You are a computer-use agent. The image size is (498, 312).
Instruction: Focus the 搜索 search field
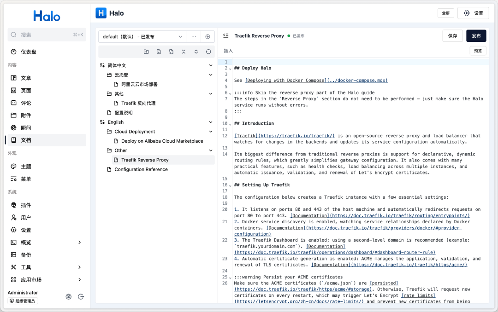click(x=47, y=35)
